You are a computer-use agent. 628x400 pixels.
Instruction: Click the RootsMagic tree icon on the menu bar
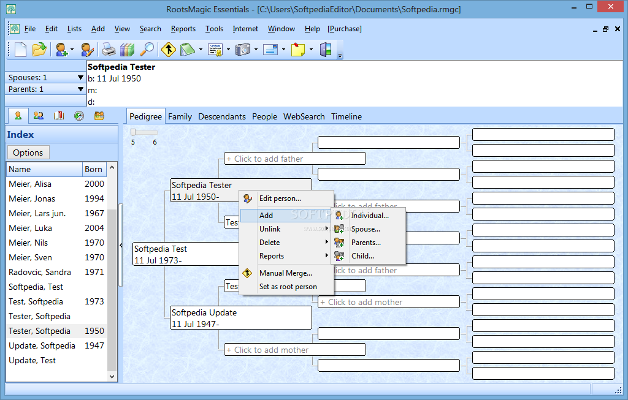click(x=15, y=29)
